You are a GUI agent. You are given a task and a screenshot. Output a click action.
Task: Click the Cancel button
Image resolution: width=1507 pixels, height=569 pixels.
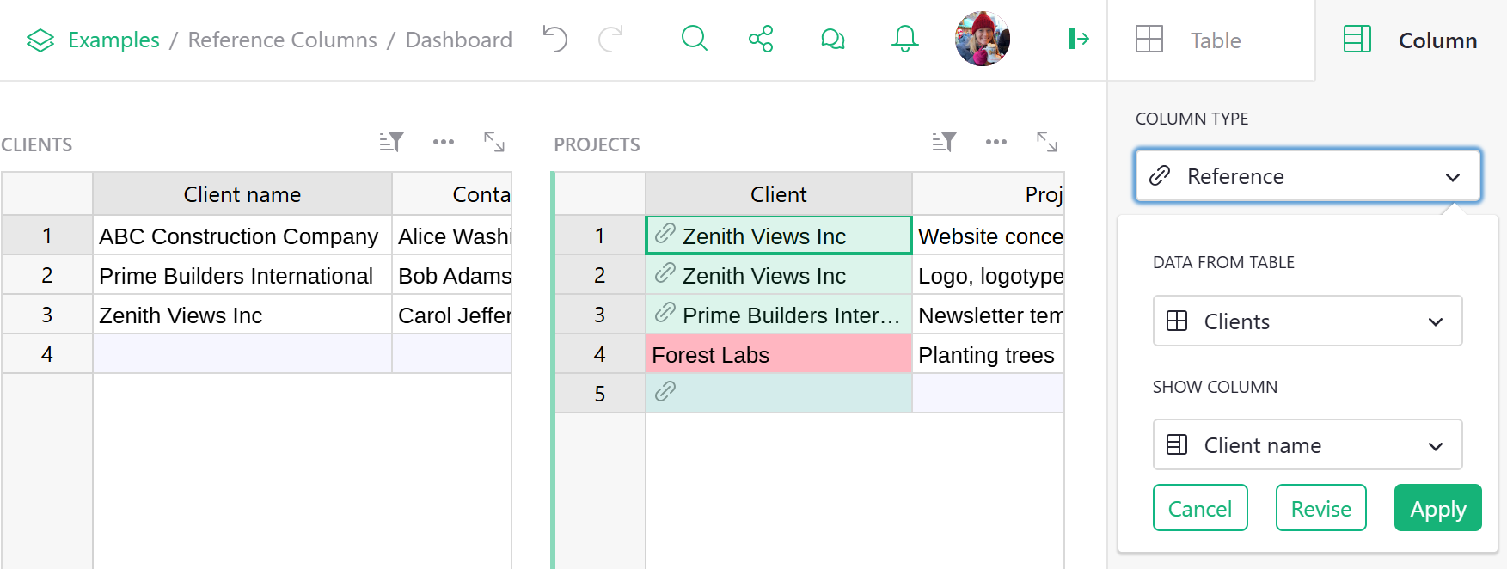1199,509
